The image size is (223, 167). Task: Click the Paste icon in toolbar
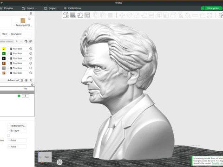point(103,15)
